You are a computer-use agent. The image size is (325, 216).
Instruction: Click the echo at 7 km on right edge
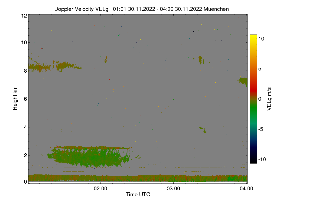coord(243,82)
